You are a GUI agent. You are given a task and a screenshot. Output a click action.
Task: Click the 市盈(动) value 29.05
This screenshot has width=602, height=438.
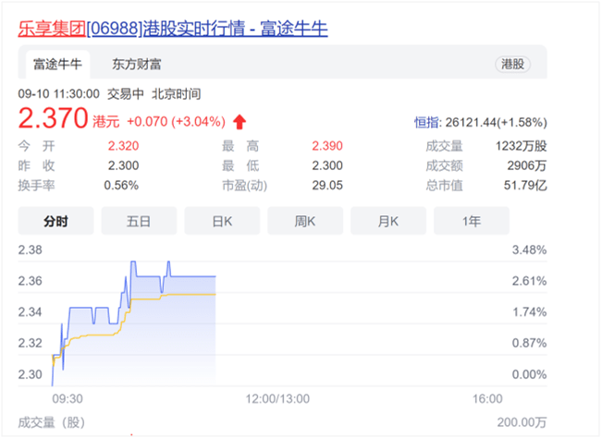(x=327, y=186)
